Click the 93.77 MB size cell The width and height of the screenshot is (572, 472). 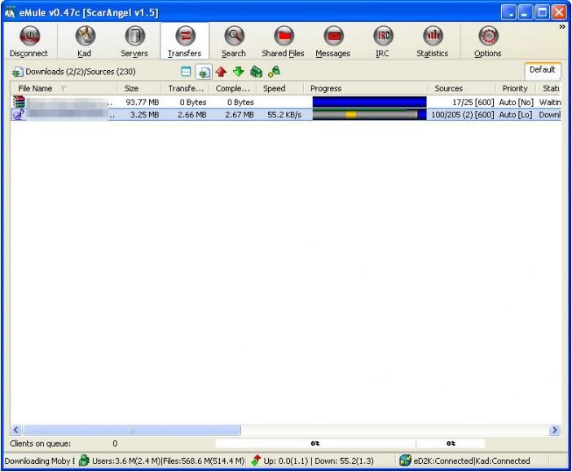pyautogui.click(x=143, y=102)
